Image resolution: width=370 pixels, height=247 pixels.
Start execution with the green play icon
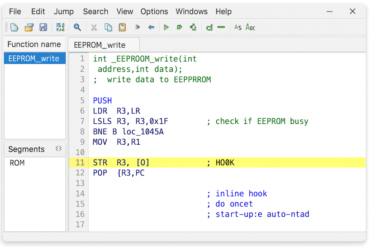[x=166, y=27]
